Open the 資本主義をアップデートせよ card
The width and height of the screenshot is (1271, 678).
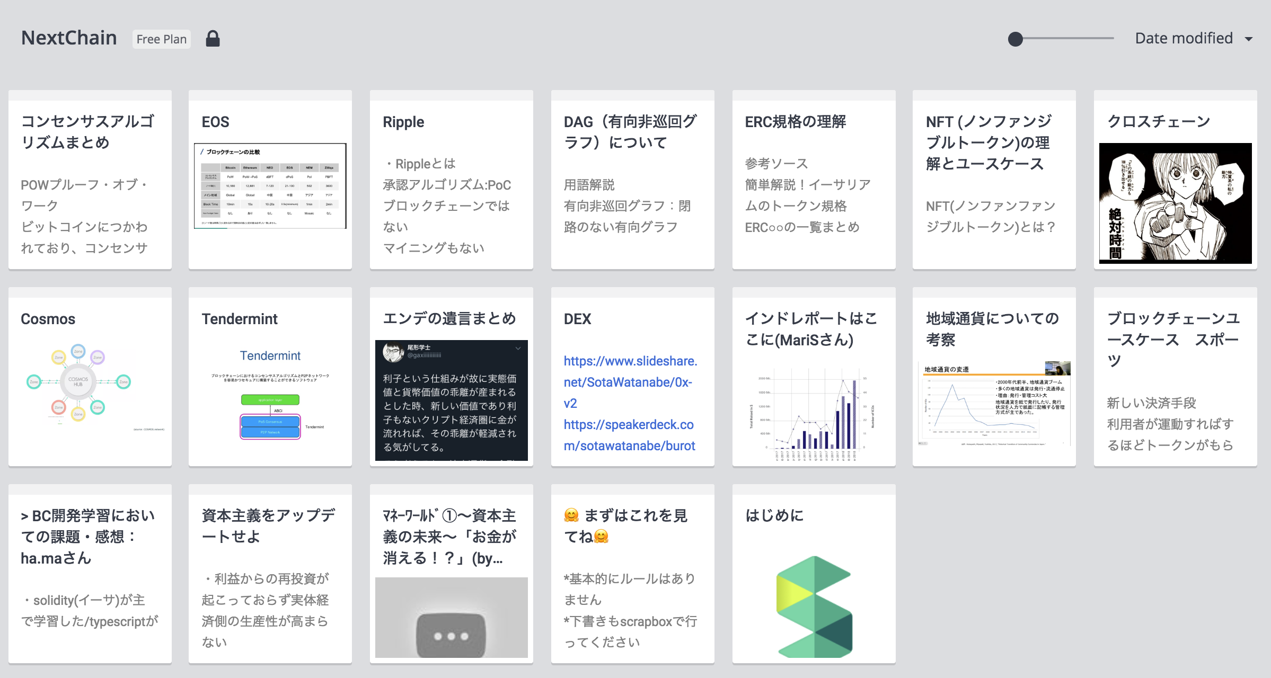point(270,574)
